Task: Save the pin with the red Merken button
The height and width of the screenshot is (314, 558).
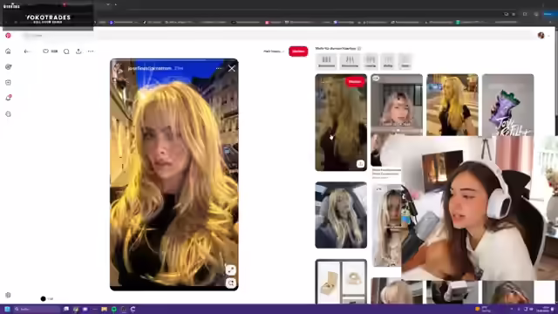Action: 298,51
